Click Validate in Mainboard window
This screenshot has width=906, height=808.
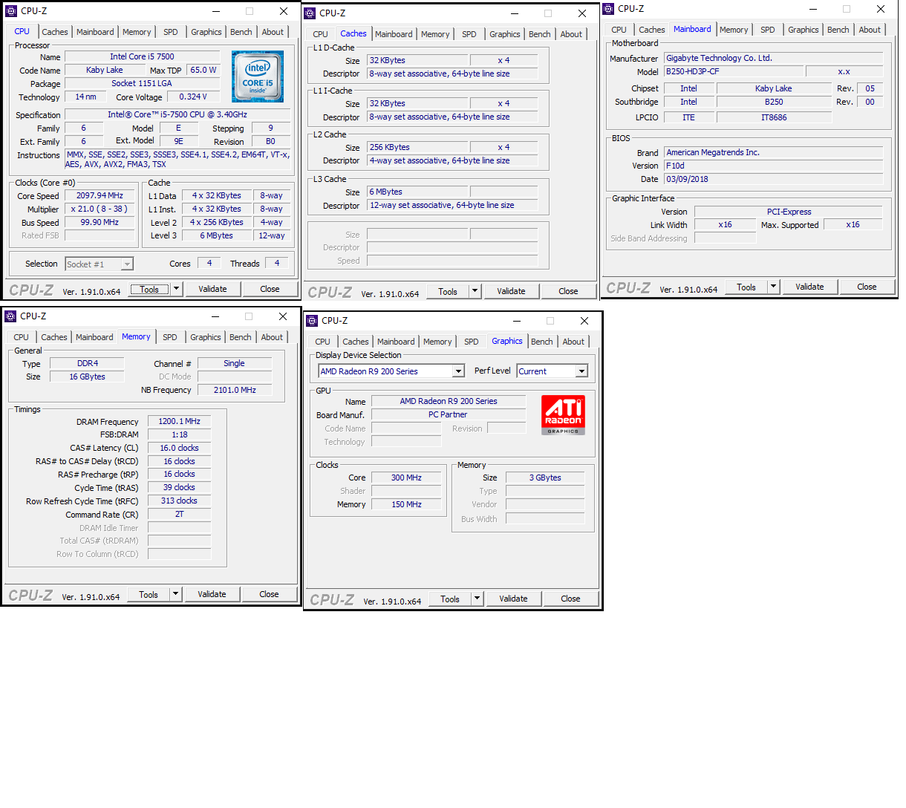point(809,287)
